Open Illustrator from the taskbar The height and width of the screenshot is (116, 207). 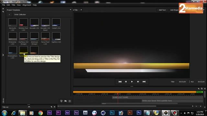tap(130, 113)
